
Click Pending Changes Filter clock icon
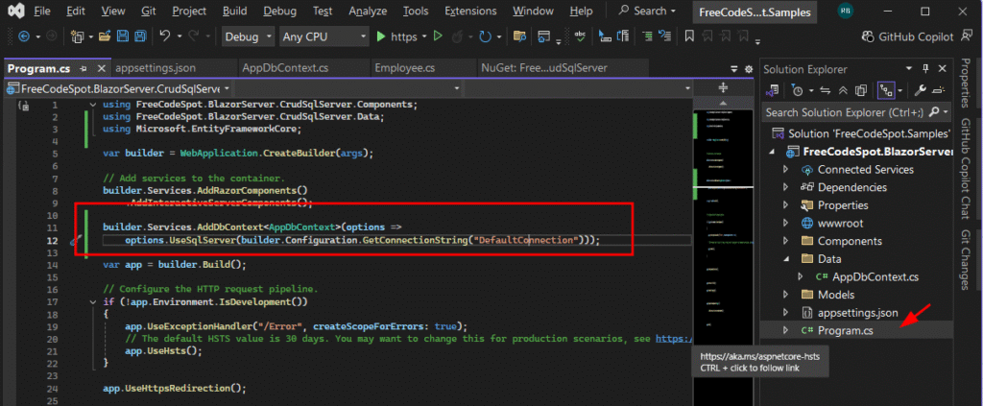[797, 91]
